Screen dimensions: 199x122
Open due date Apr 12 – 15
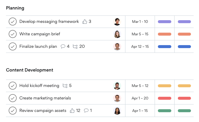pyautogui.click(x=140, y=47)
